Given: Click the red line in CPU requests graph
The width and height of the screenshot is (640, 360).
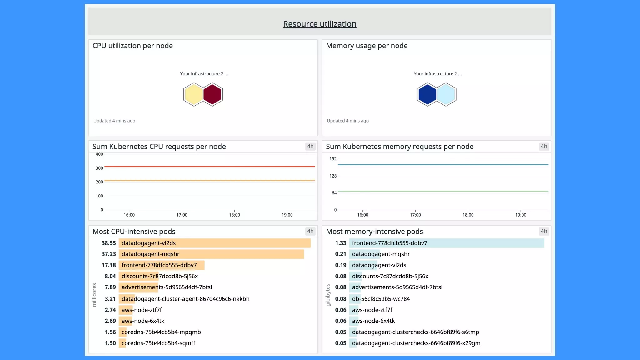Looking at the screenshot, I should (209, 167).
